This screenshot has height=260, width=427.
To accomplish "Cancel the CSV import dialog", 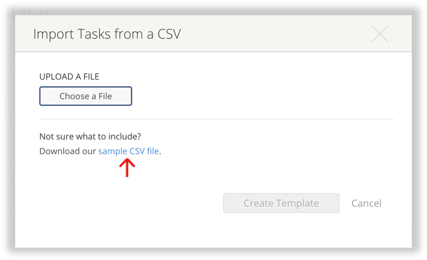I will tap(366, 203).
